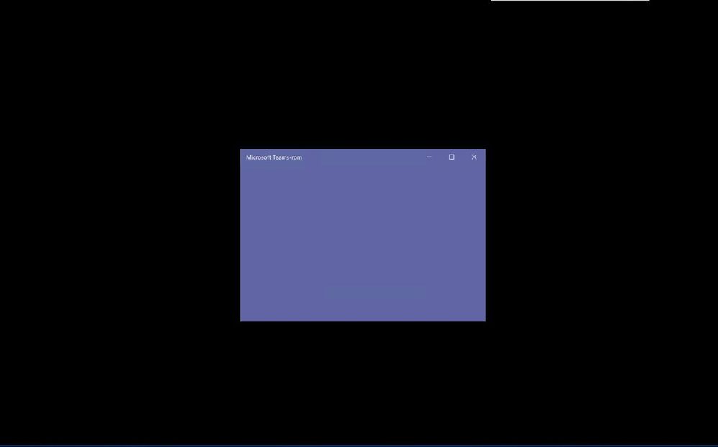This screenshot has width=718, height=447.
Task: Click the faint progress placeholder near window bottom
Action: pos(376,290)
